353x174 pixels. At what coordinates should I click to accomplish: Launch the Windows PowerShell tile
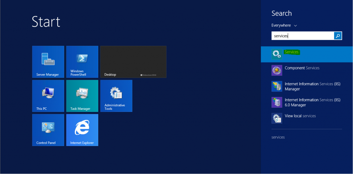pos(82,62)
